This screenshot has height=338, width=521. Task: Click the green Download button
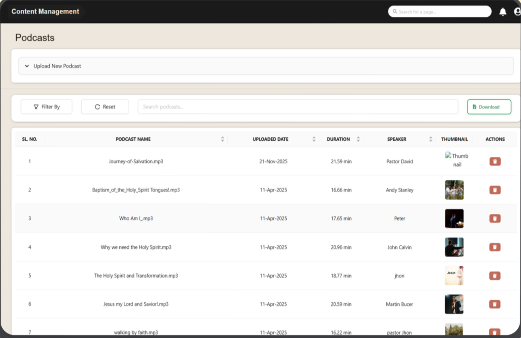click(x=489, y=107)
